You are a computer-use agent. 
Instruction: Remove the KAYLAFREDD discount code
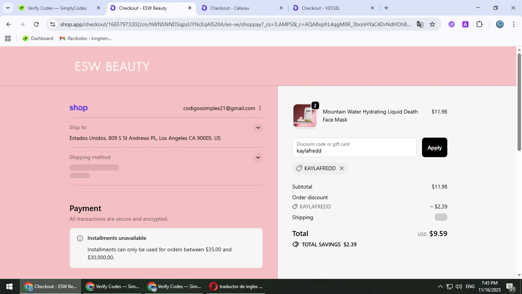[x=342, y=168]
